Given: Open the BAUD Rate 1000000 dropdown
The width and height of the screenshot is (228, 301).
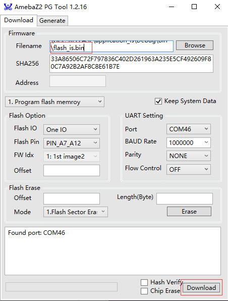Looking at the screenshot, I should (x=189, y=142).
